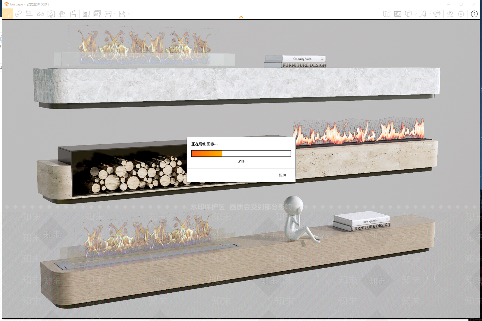Image resolution: width=482 pixels, height=321 pixels.
Task: Open visual settings eye icon
Action: (x=450, y=14)
